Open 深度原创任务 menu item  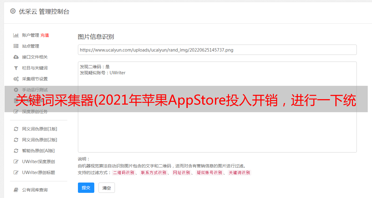pos(35,112)
